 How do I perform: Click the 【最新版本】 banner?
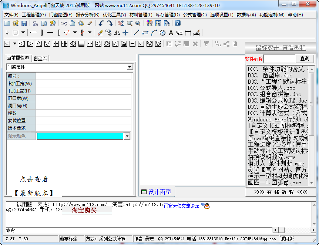(x=34, y=193)
